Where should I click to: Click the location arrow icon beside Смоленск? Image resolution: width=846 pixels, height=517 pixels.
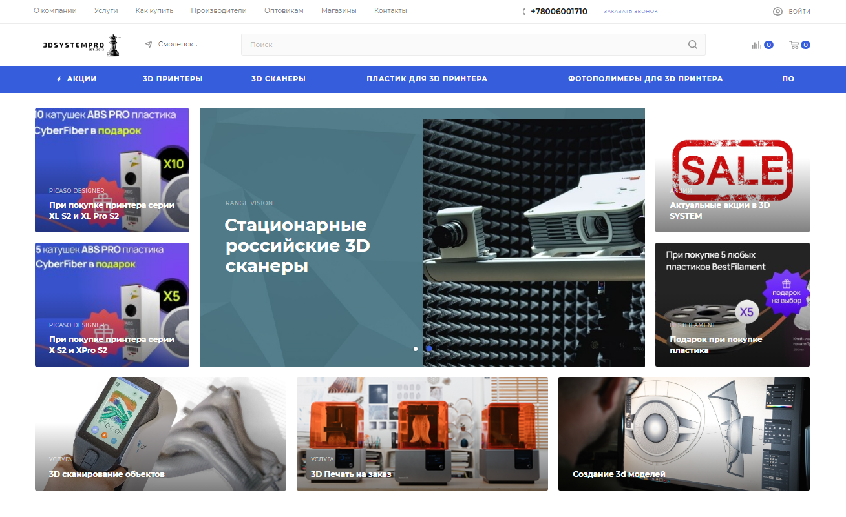click(x=149, y=45)
